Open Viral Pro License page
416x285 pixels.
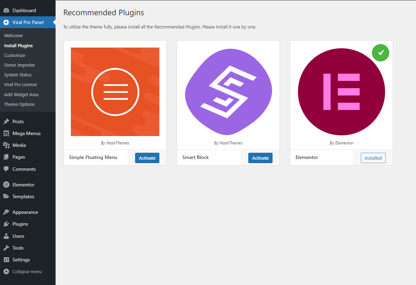[x=20, y=85]
